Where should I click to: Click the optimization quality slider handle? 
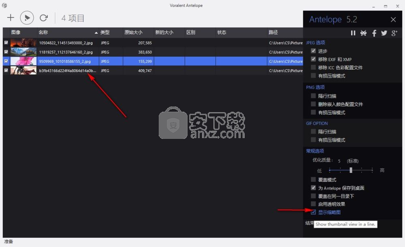click(351, 170)
